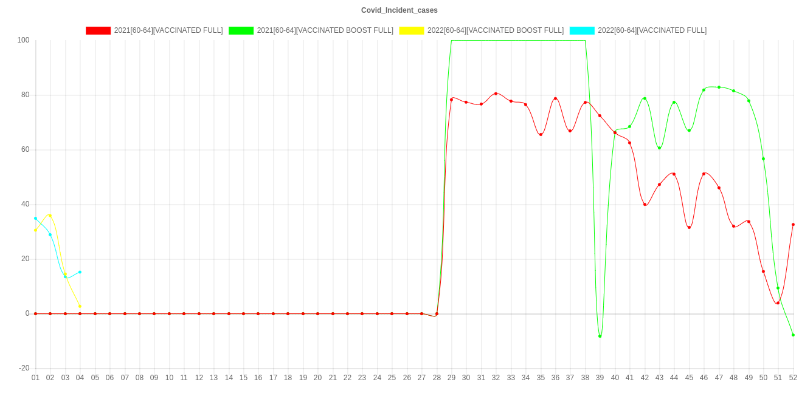Select the green data point at week 39 dip
This screenshot has height=399, width=799.
(600, 336)
